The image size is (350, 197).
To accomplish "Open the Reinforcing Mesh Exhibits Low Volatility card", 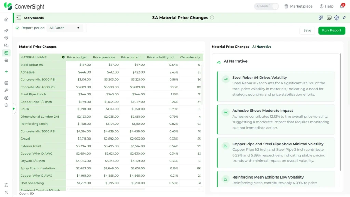I will [276, 179].
